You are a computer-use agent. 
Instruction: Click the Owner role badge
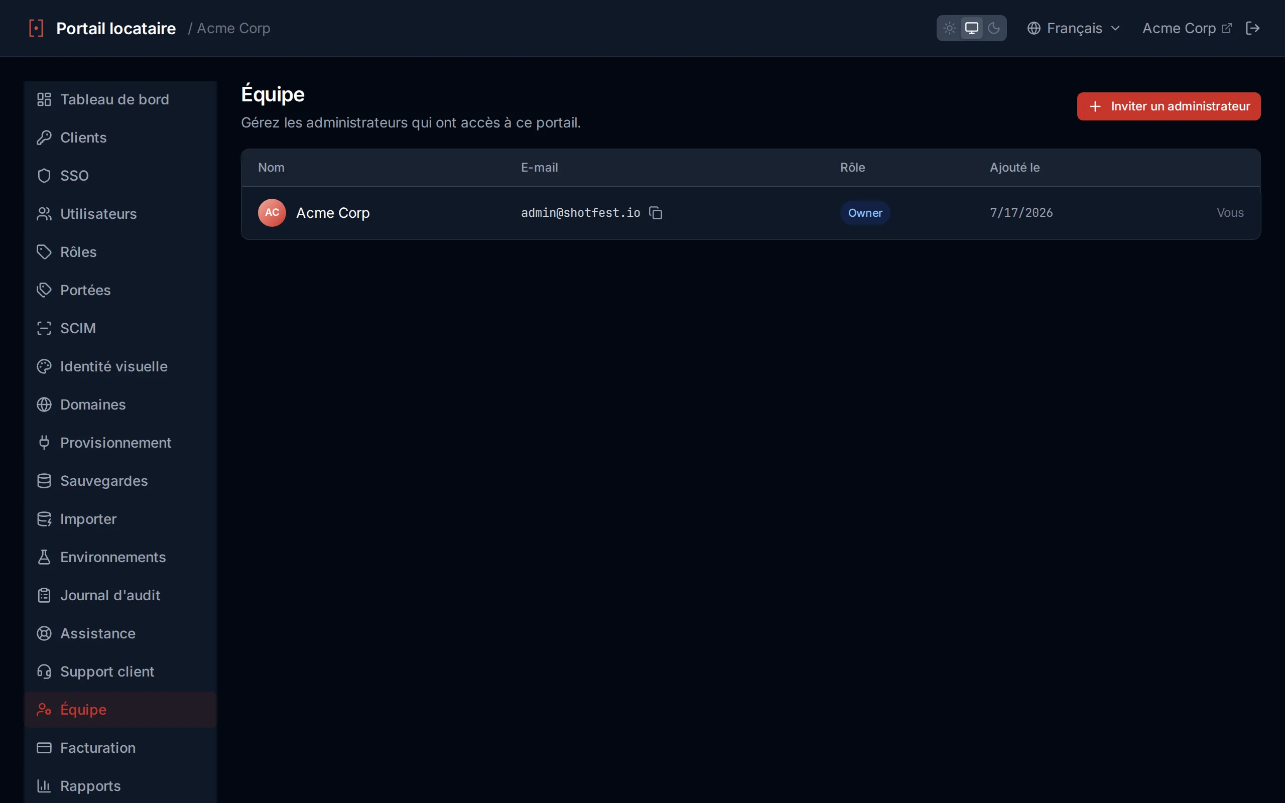pyautogui.click(x=865, y=213)
